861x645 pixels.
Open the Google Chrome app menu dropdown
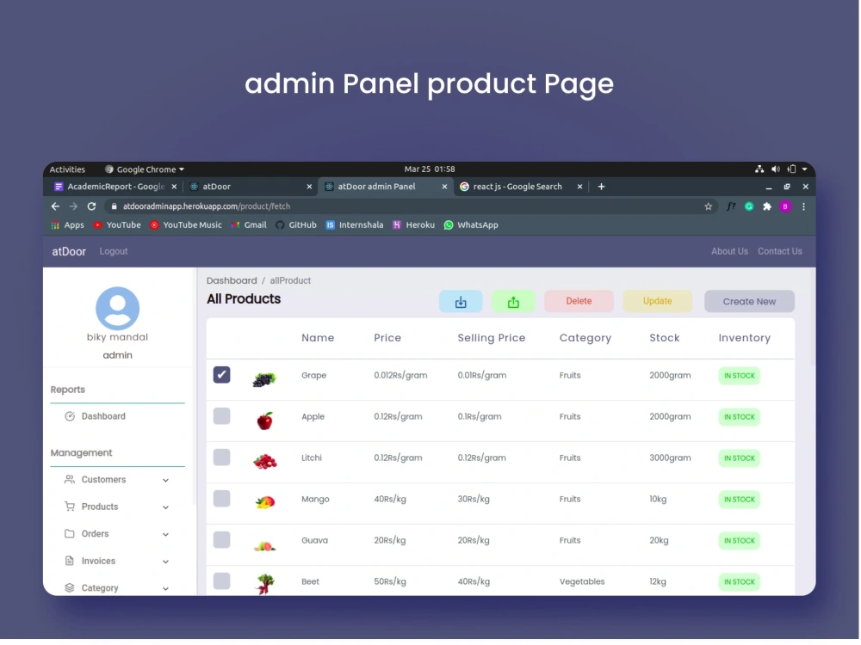(x=145, y=170)
